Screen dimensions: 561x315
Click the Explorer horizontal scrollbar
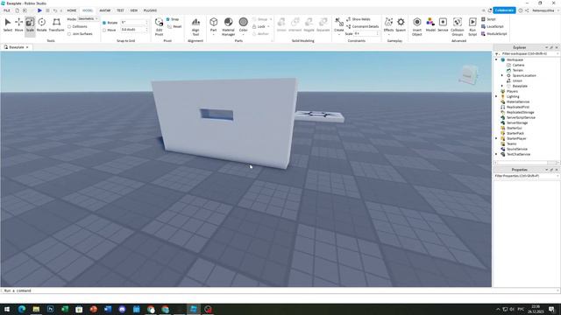[x=526, y=163]
